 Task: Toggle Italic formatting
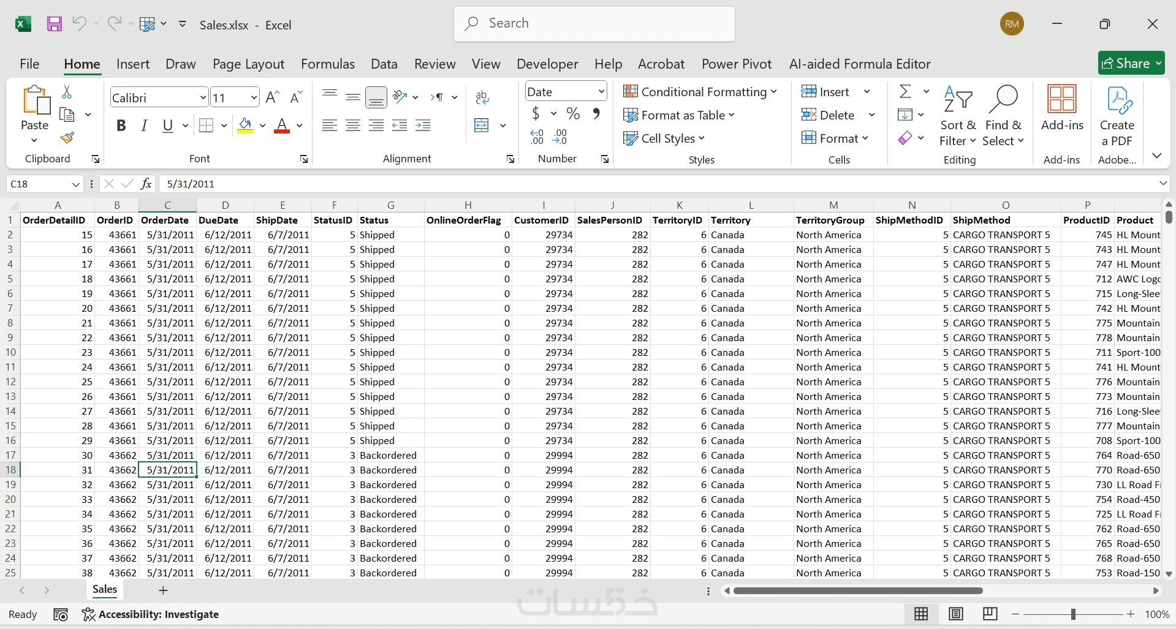coord(144,126)
